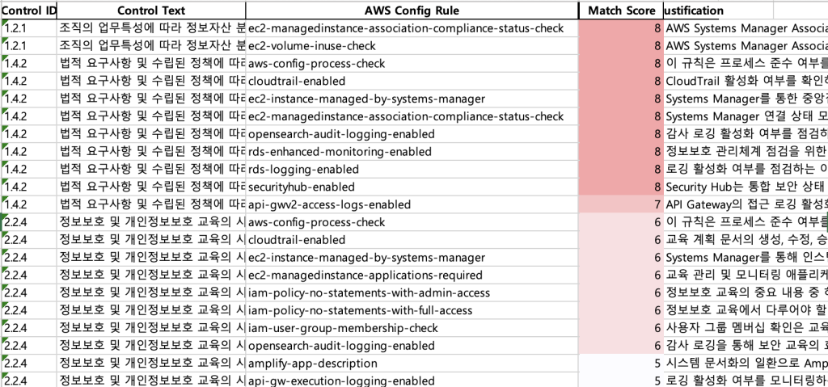Image resolution: width=828 pixels, height=387 pixels.
Task: Select the match score 7 cell
Action: click(620, 204)
